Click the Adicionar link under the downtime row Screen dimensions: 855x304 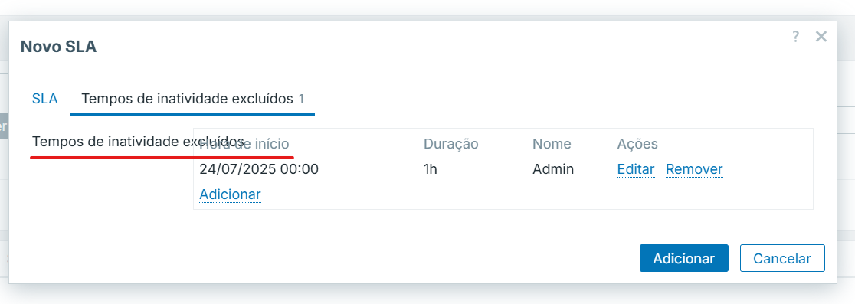pos(230,194)
